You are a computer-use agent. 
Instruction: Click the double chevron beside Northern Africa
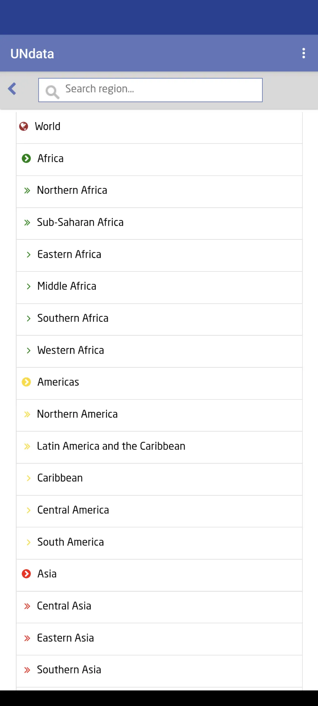(x=27, y=190)
